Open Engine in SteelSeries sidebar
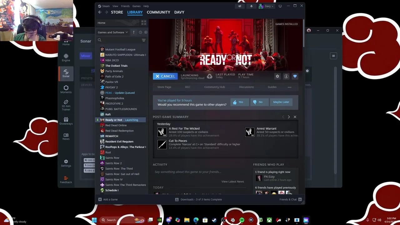The image size is (400, 225). [66, 57]
